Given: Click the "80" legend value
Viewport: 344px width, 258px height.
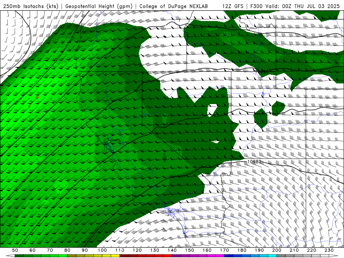Looking at the screenshot, I should click(68, 250).
